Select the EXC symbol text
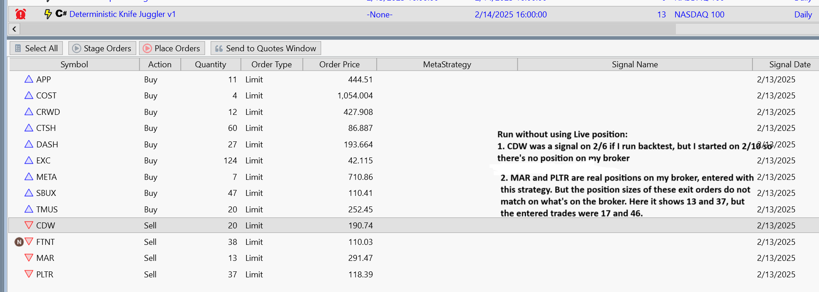This screenshot has height=292, width=819. click(44, 161)
